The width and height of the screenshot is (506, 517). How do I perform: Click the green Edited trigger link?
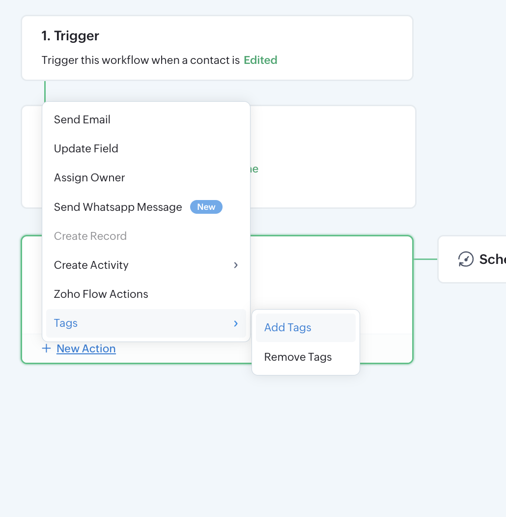[260, 60]
